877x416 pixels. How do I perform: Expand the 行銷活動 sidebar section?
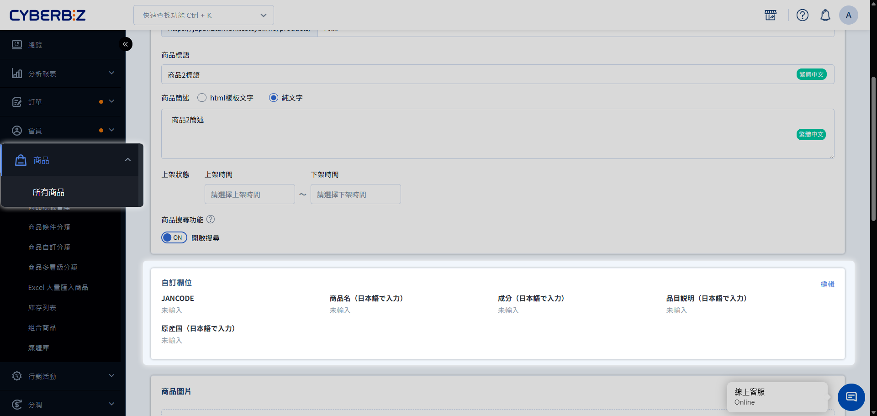coord(63,376)
